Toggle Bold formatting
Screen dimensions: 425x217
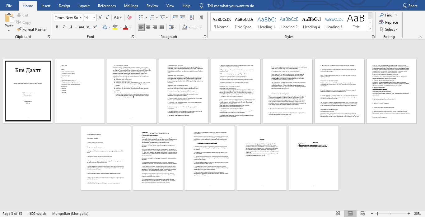[57, 27]
